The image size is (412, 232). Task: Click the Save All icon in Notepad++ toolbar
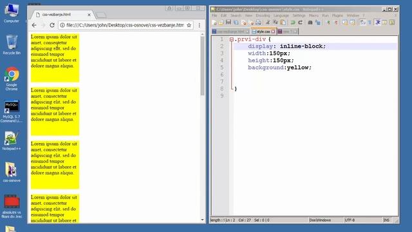coord(236,23)
